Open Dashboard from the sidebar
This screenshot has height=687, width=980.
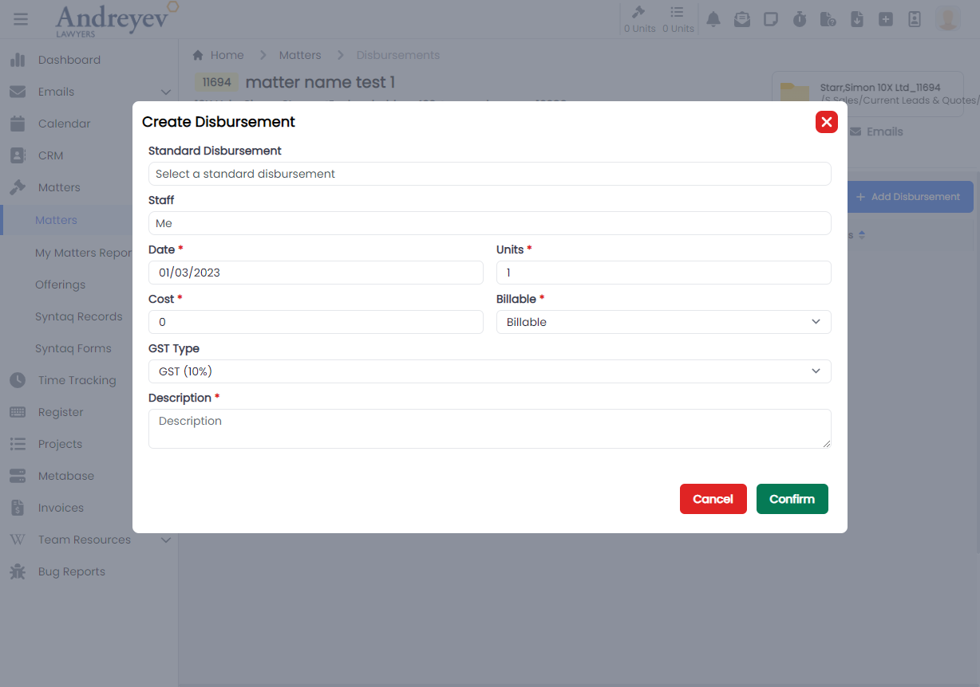pyautogui.click(x=69, y=60)
